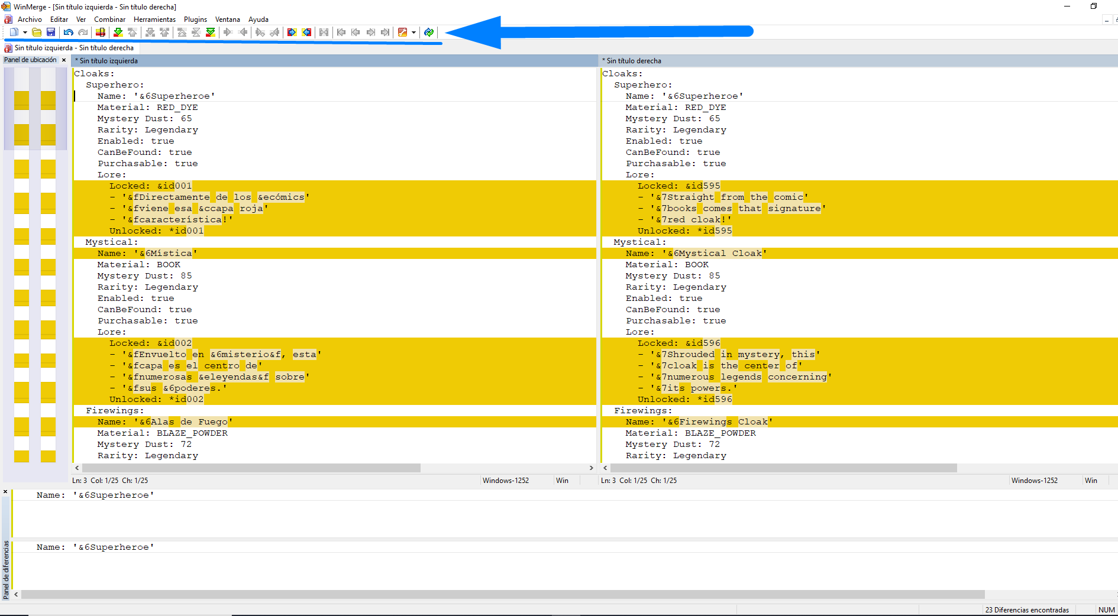Copy current difference to the left

click(243, 33)
